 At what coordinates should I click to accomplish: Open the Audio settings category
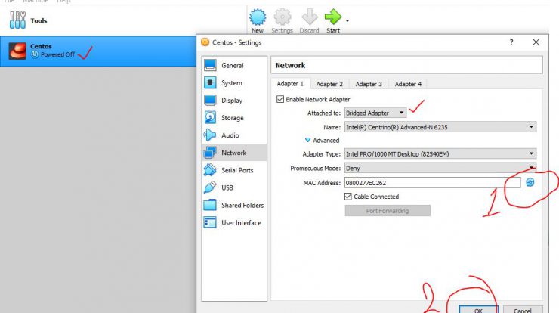234,135
